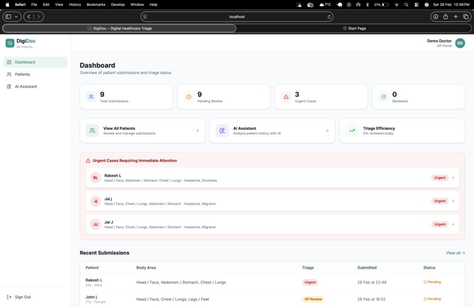Click the Sign Out button
The height and width of the screenshot is (307, 474).
(x=19, y=297)
